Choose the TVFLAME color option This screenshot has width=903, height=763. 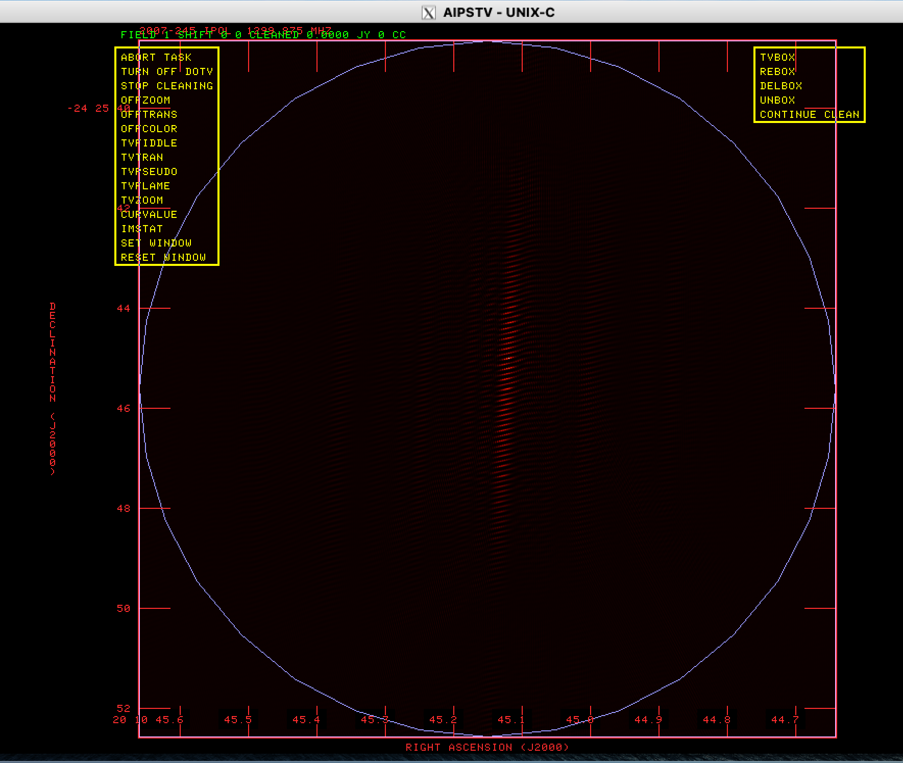[145, 186]
